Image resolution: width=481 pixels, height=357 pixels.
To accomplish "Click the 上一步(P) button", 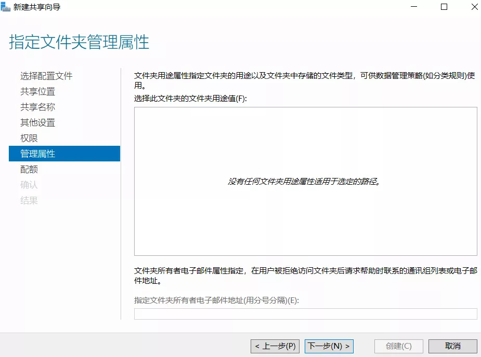I will click(x=275, y=346).
